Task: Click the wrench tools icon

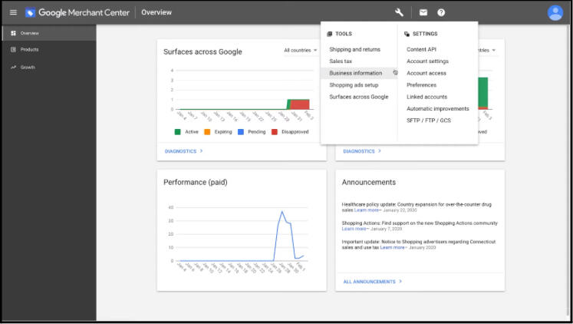Action: [399, 12]
